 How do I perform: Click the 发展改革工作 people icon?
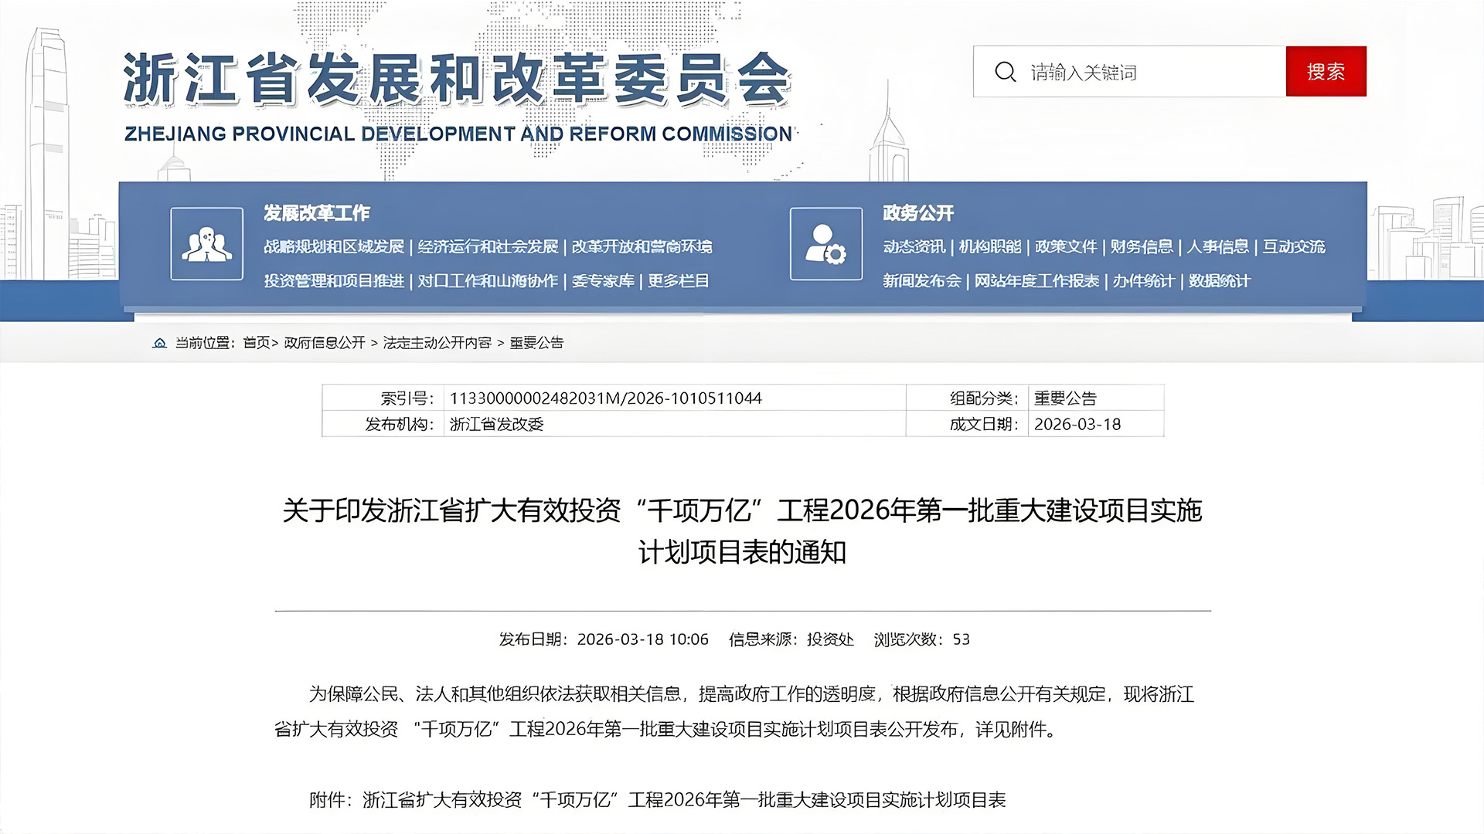(206, 244)
